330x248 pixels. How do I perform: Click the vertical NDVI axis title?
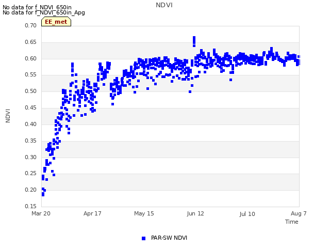click(x=8, y=116)
